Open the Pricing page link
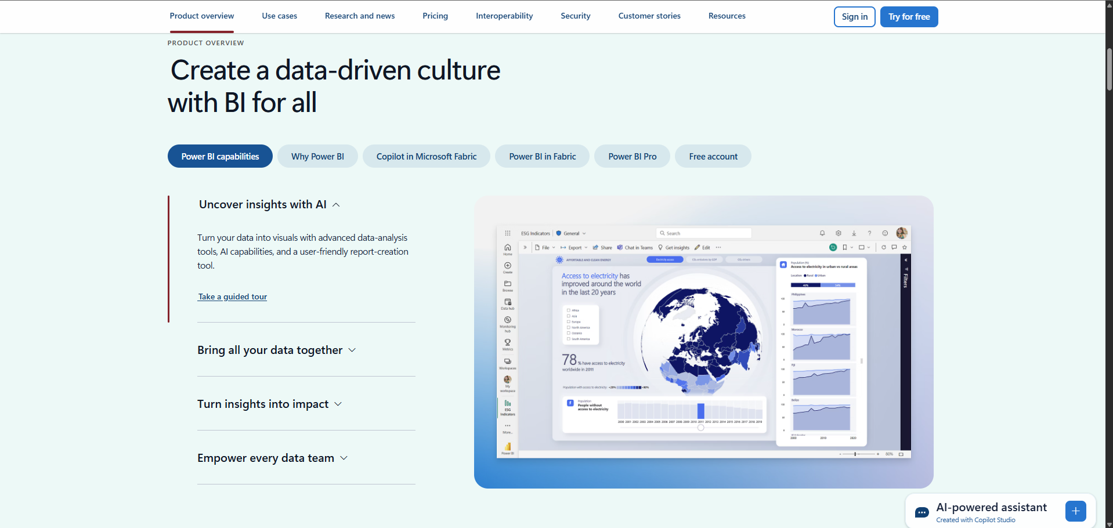The width and height of the screenshot is (1113, 528). click(x=435, y=16)
